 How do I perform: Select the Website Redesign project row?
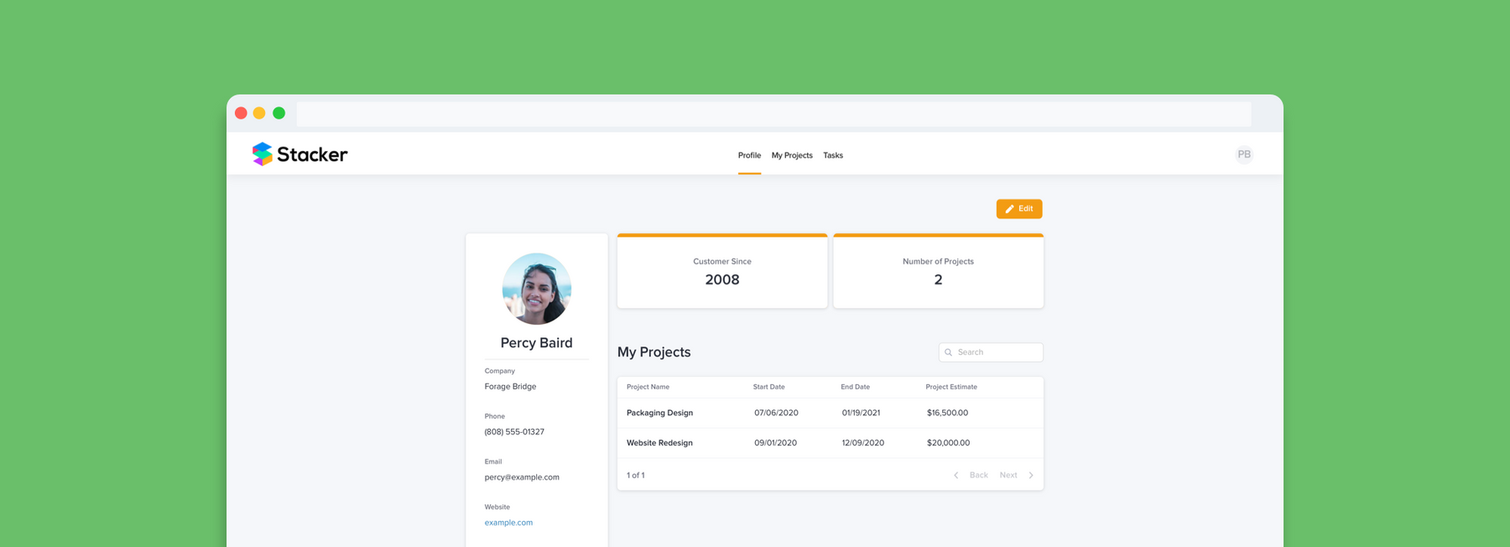tap(659, 443)
